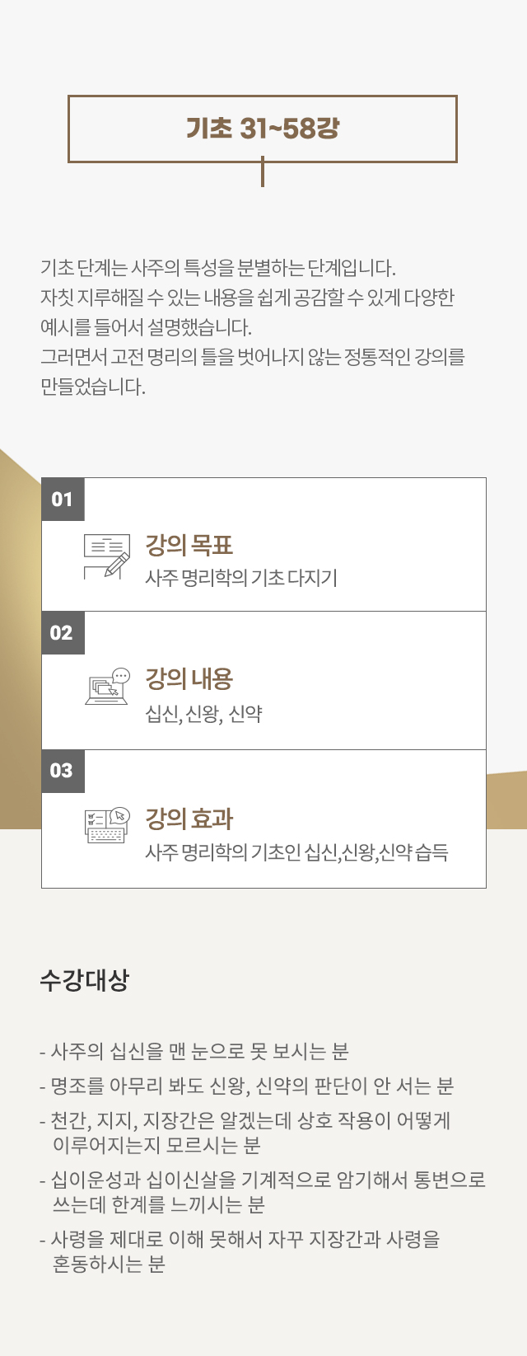Click the text 사주 명리학의 기초 다지기

click(x=241, y=578)
